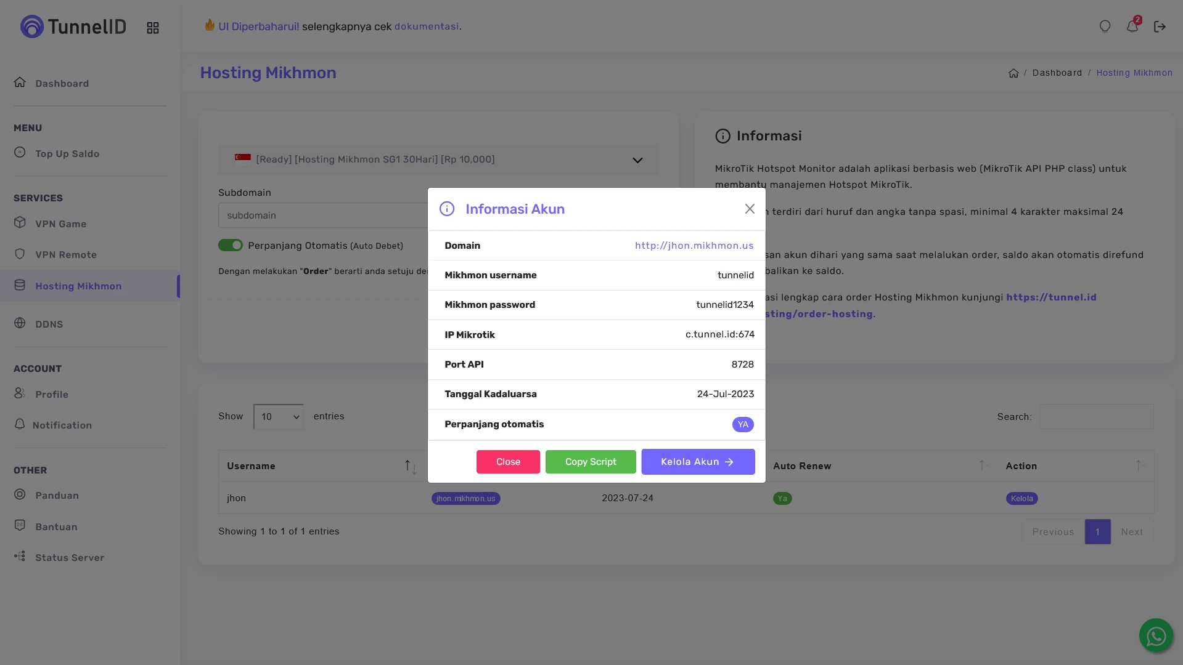Open the dokumentasi link

[427, 26]
